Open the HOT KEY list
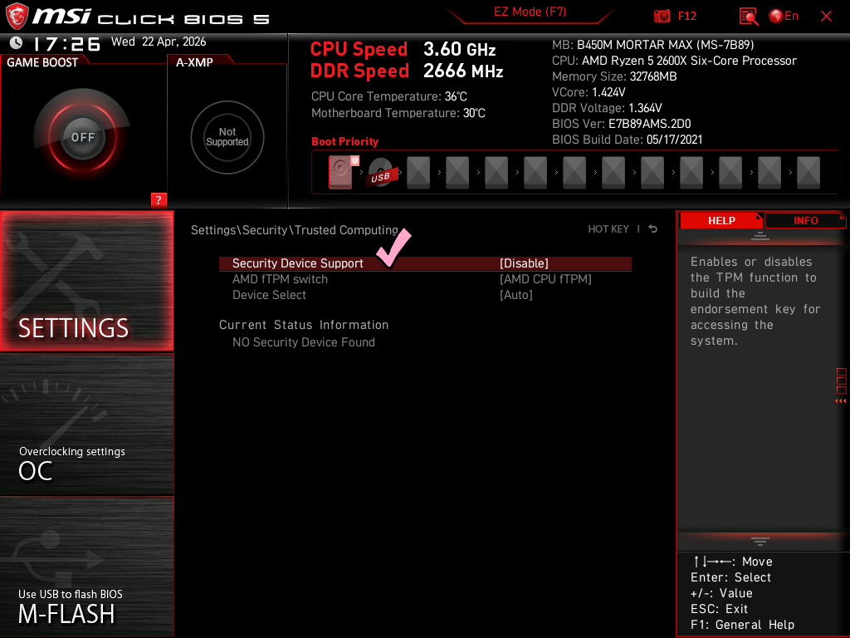The image size is (850, 638). coord(608,229)
